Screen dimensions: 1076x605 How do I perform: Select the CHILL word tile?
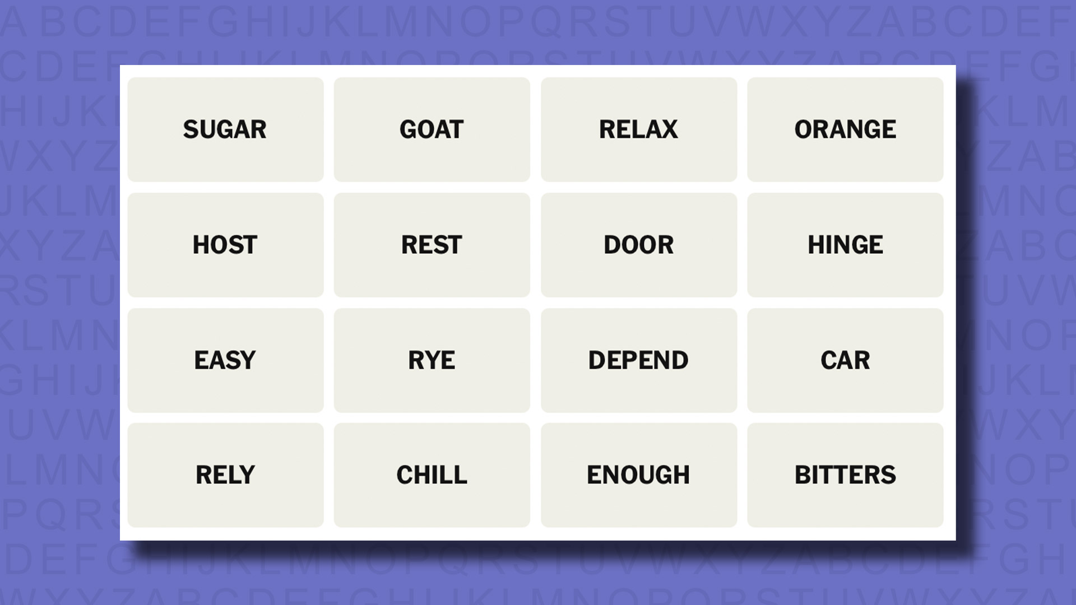click(x=432, y=474)
